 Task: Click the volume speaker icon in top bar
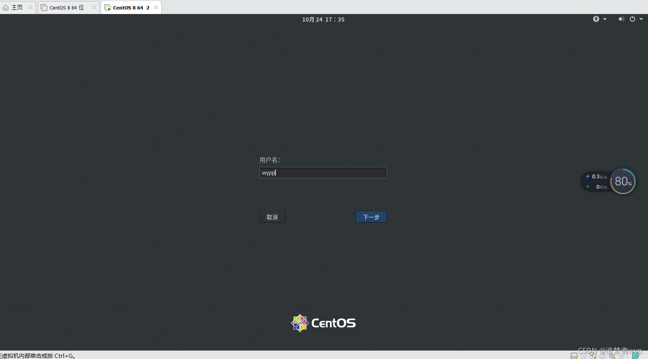coord(621,19)
